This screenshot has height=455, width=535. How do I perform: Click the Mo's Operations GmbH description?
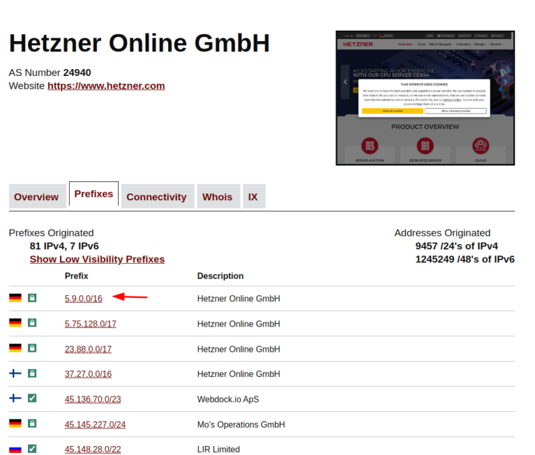coord(241,424)
